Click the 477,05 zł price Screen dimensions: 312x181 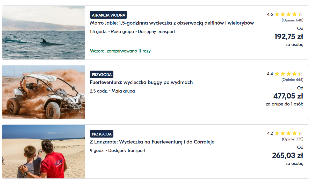(x=288, y=96)
